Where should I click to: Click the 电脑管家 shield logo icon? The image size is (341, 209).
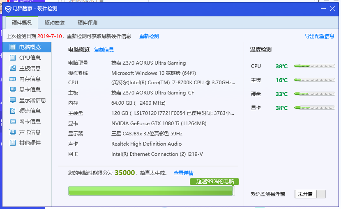[8, 9]
